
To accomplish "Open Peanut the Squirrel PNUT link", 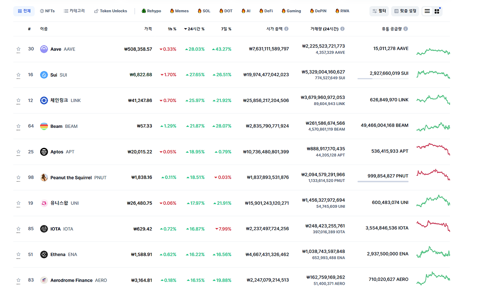I will [78, 177].
